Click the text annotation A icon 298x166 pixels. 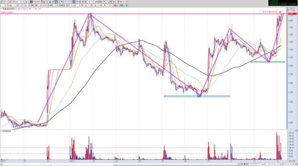coord(294,164)
